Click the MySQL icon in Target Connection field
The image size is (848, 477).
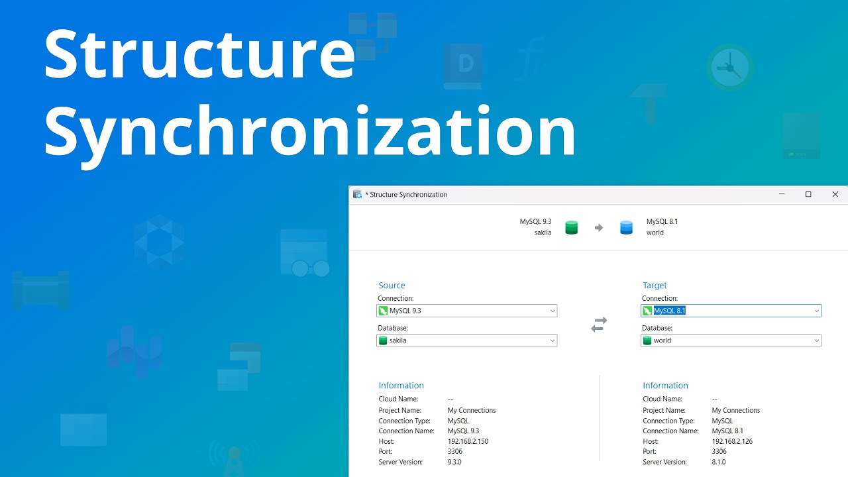pyautogui.click(x=647, y=311)
